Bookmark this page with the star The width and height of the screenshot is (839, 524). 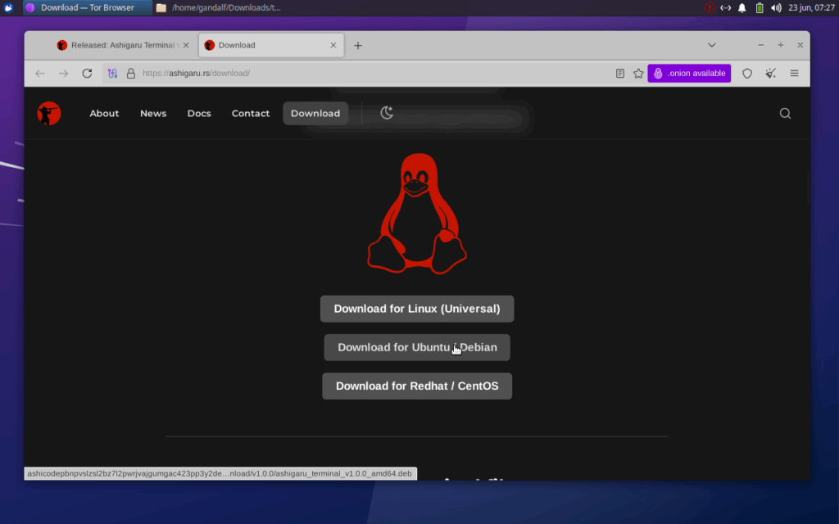pyautogui.click(x=638, y=73)
